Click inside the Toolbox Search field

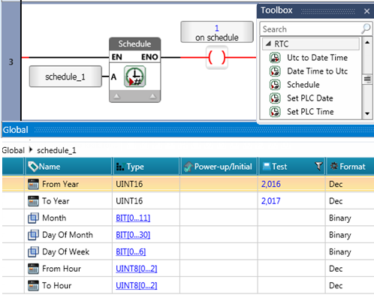pos(310,29)
